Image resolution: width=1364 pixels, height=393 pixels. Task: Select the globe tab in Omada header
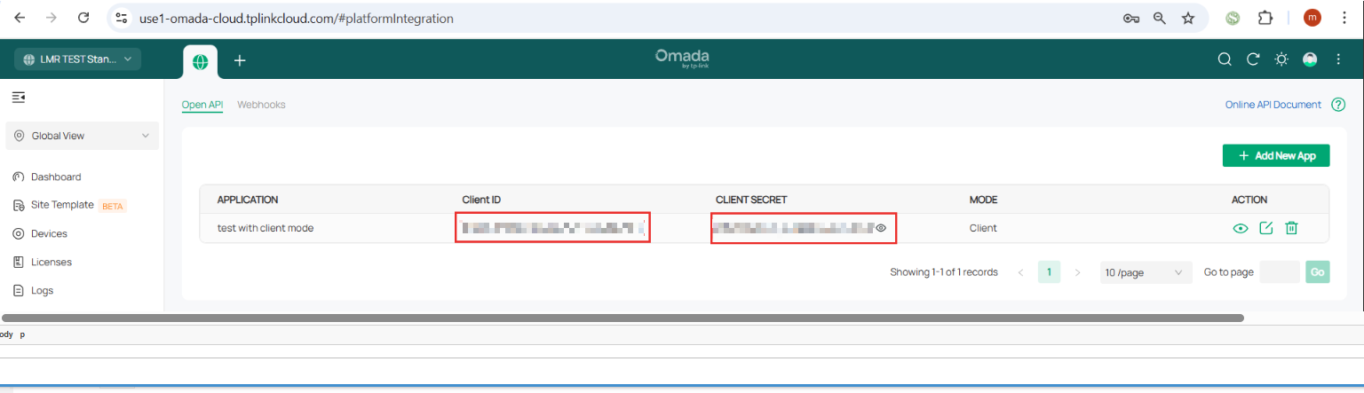click(200, 61)
